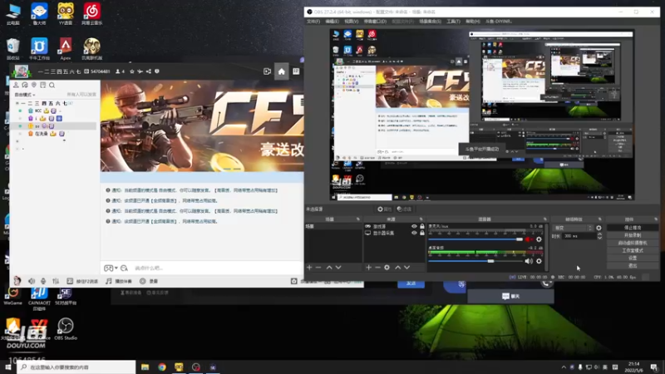The height and width of the screenshot is (374, 665).
Task: Collapse the root channel tree node in YY
Action: pos(17,103)
